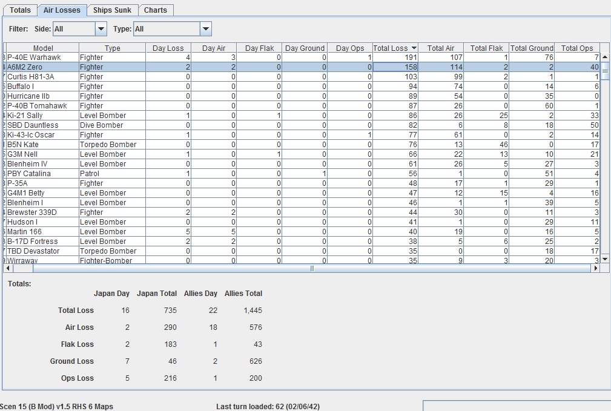Switch to the Totals tab
The width and height of the screenshot is (611, 411).
[20, 10]
